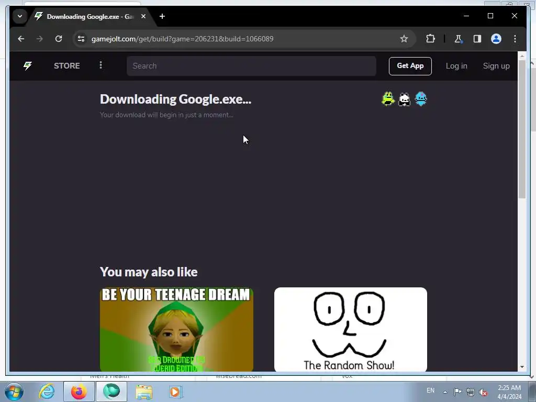Click the muted volume tray icon

483,392
